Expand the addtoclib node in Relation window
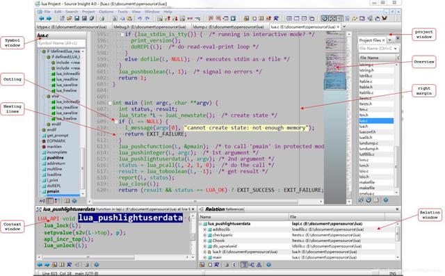Viewport: 445px width, 276px height. coord(204,229)
